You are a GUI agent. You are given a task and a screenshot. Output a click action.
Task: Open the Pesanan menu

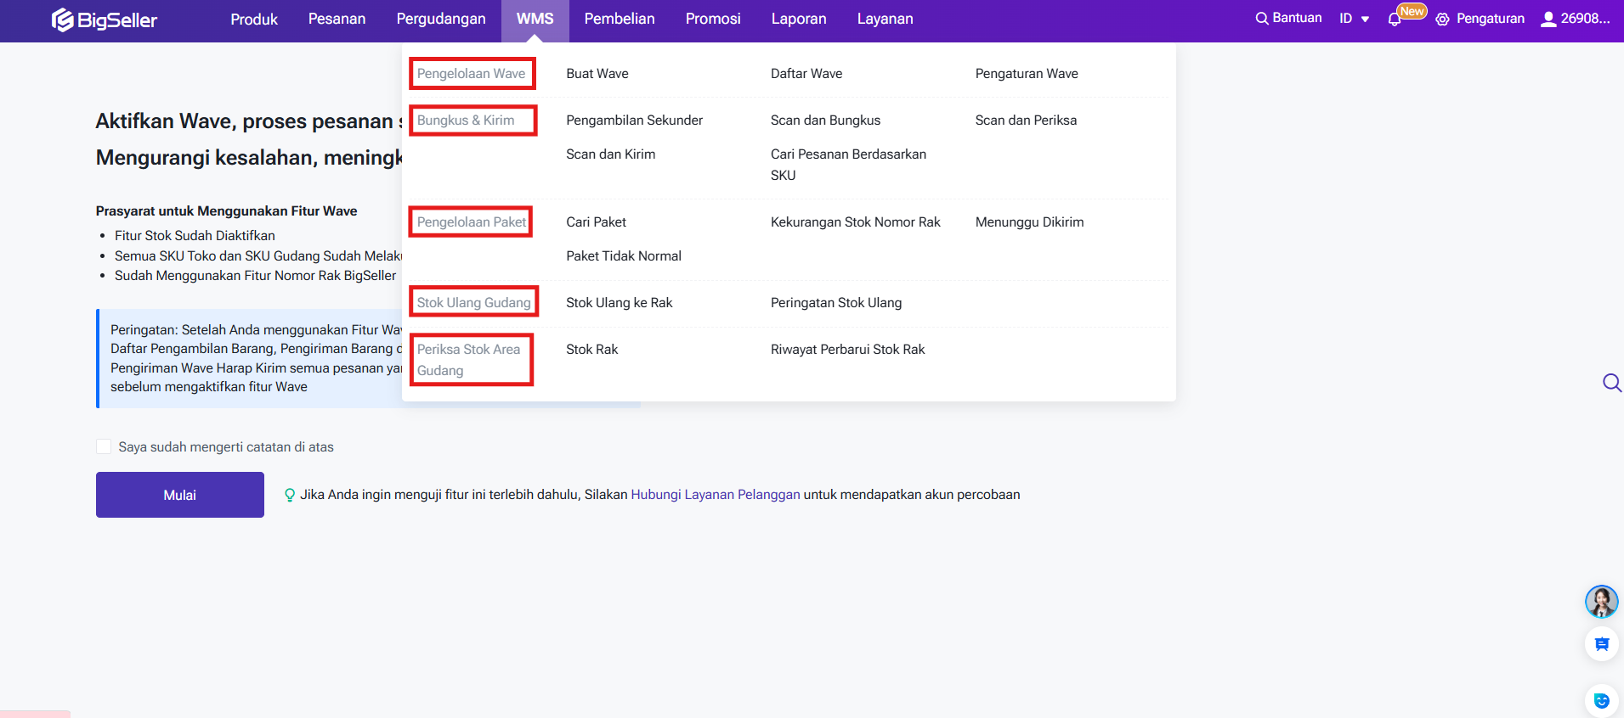tap(337, 19)
